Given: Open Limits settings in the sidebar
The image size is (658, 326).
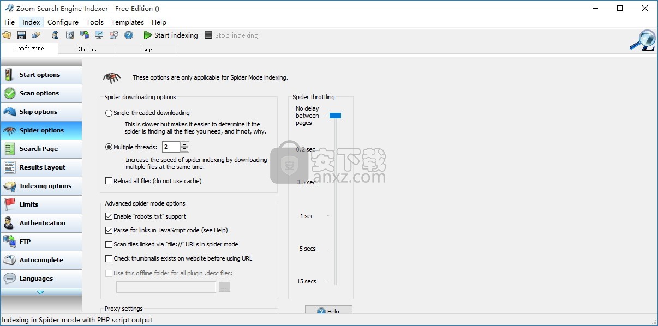Looking at the screenshot, I should (41, 204).
